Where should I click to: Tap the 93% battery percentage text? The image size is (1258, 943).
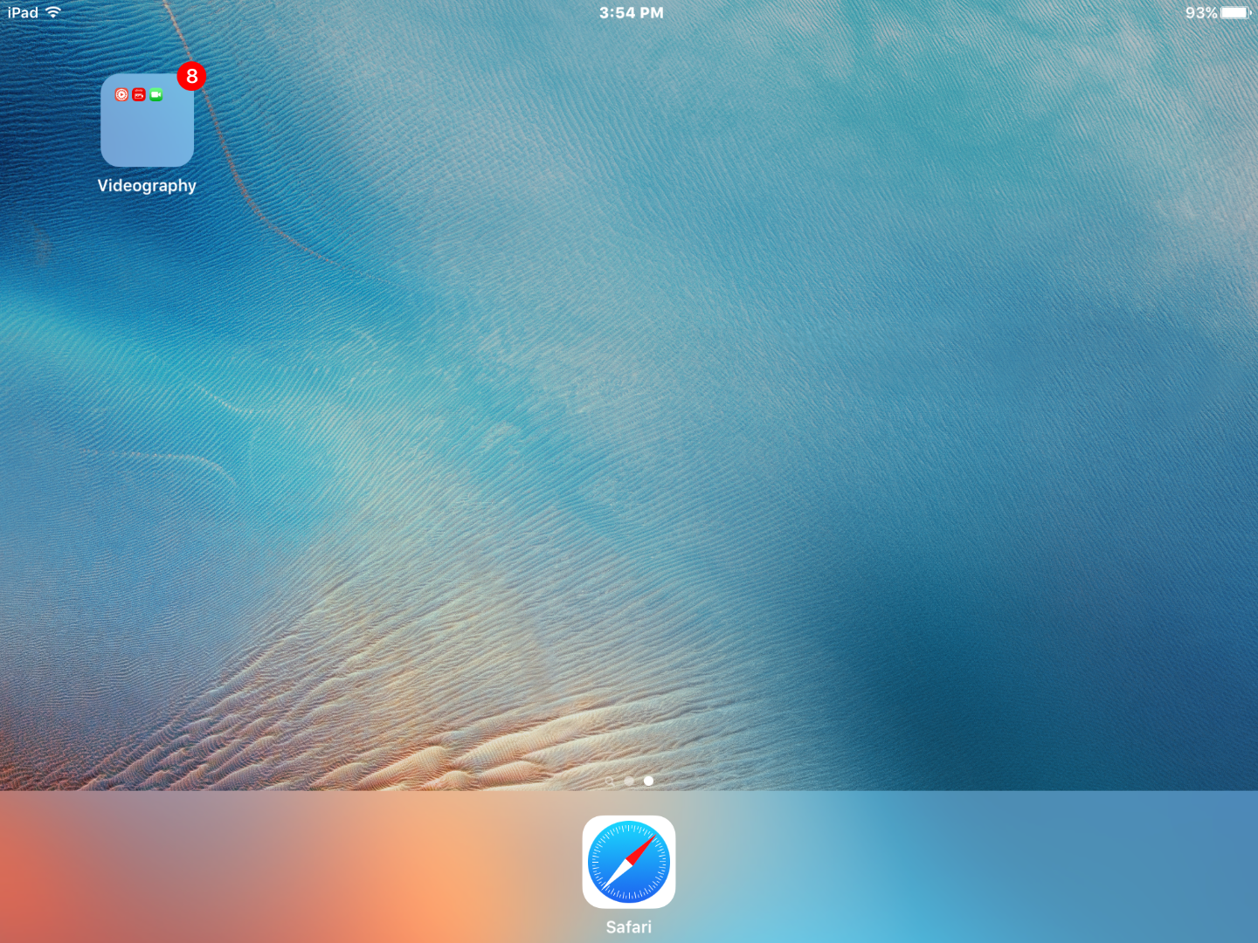click(x=1201, y=12)
